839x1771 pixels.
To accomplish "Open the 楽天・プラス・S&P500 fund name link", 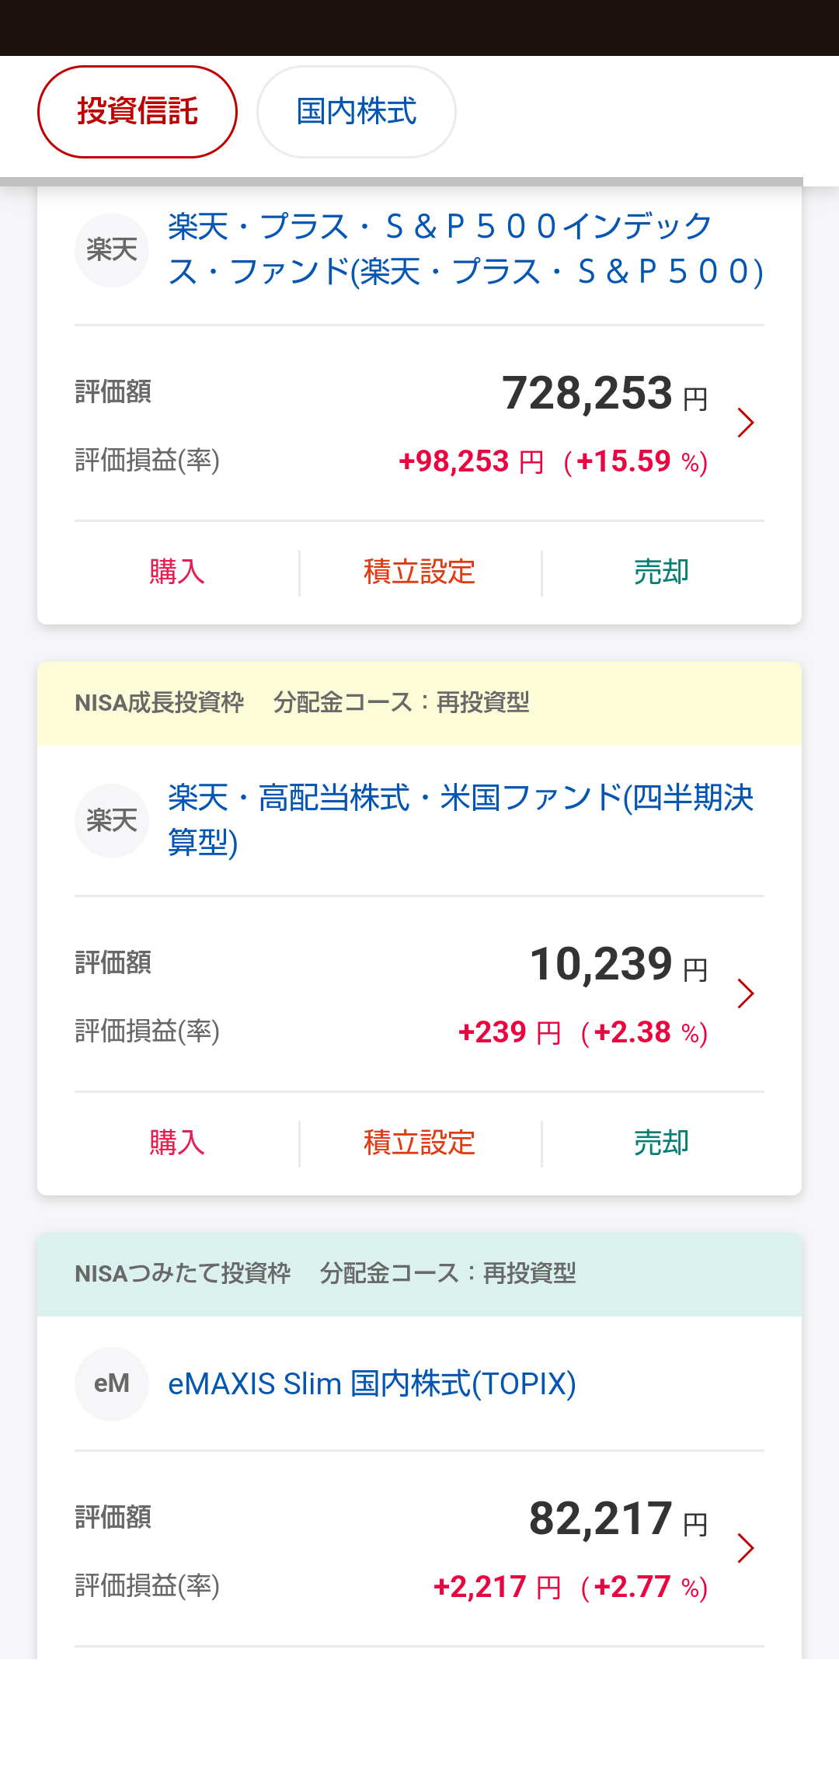I will point(466,249).
